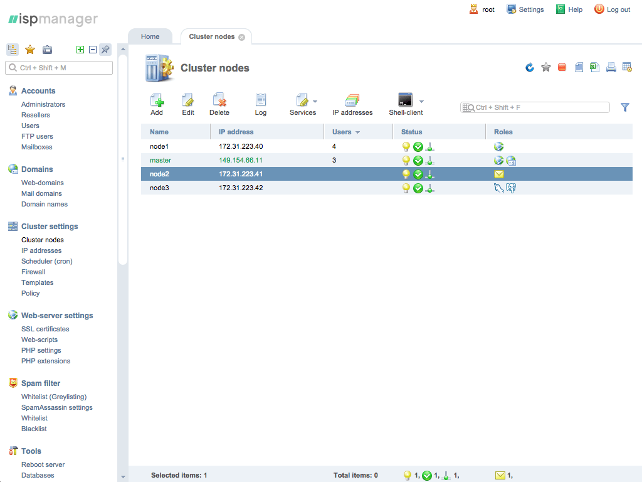This screenshot has height=482, width=642.
Task: Click node3 PostgreSQL role icon
Action: coord(511,188)
